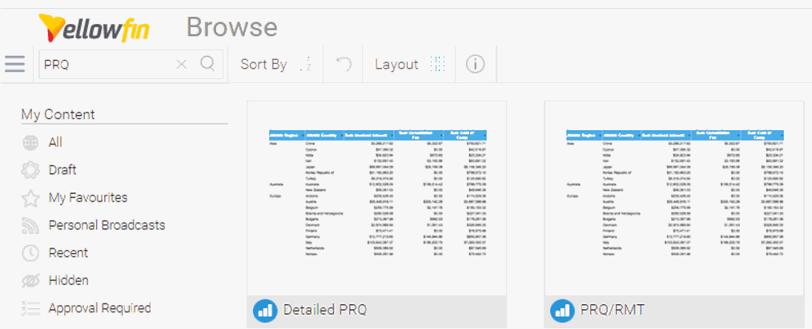The width and height of the screenshot is (812, 329).
Task: Click the Personal Broadcasts feed icon
Action: pos(30,226)
